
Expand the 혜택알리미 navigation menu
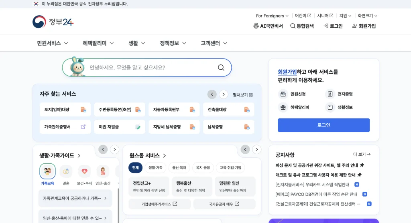(98, 43)
